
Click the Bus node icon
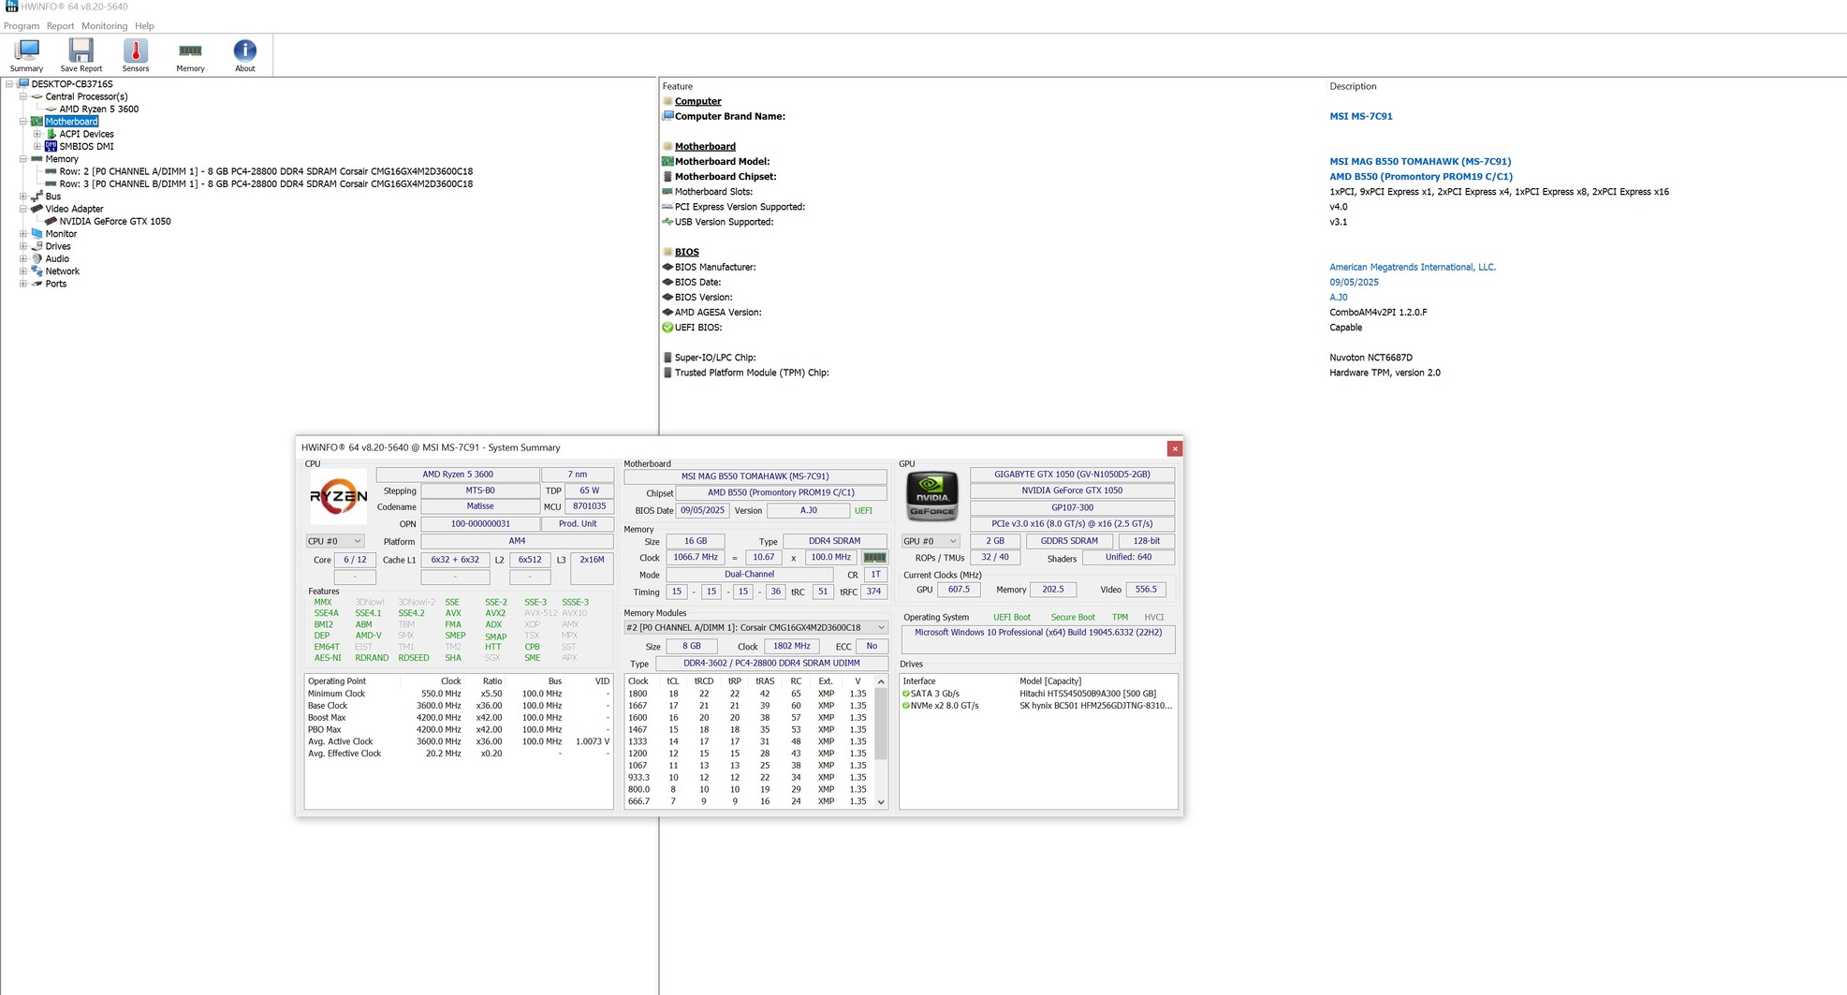coord(37,197)
